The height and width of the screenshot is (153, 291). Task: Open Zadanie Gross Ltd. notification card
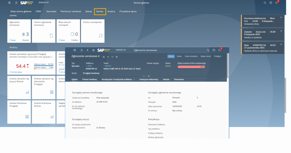262,34
